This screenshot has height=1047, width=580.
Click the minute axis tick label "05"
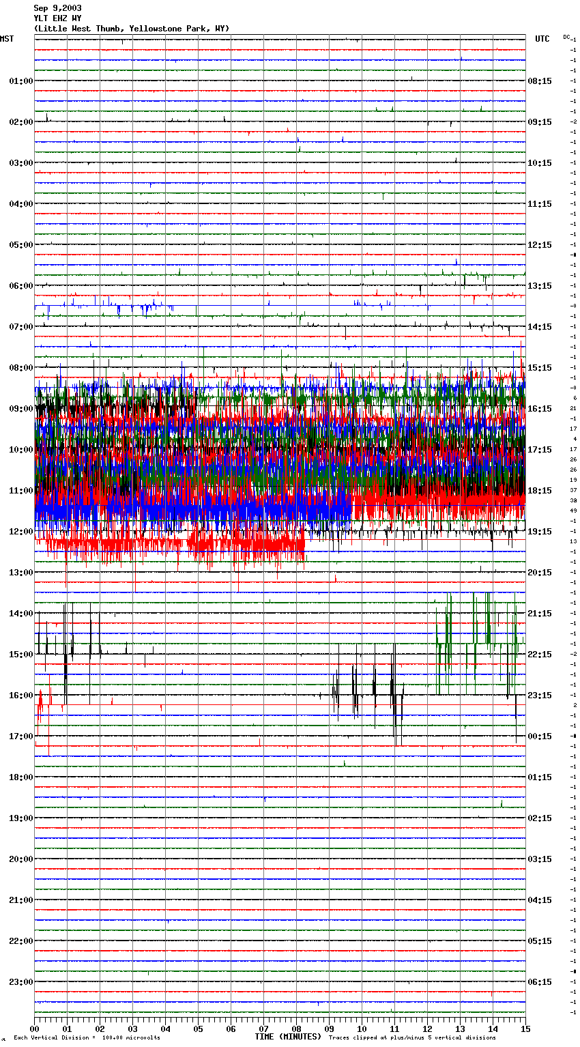click(x=198, y=1029)
